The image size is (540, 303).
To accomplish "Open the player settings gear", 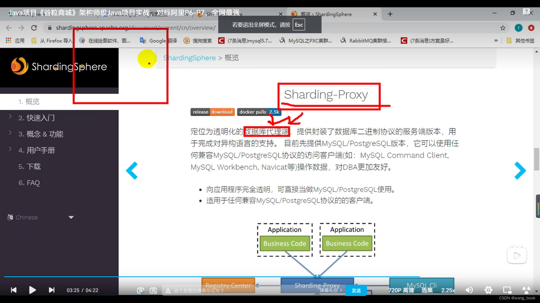I will [488, 290].
